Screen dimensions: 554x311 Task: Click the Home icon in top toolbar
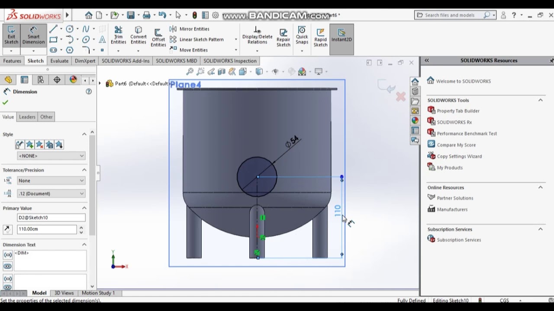[89, 15]
